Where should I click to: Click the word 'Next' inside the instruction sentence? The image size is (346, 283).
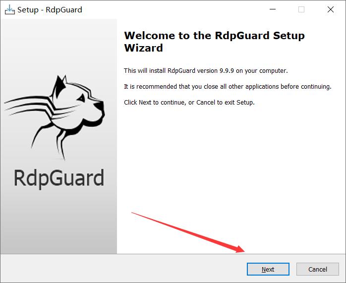[145, 103]
